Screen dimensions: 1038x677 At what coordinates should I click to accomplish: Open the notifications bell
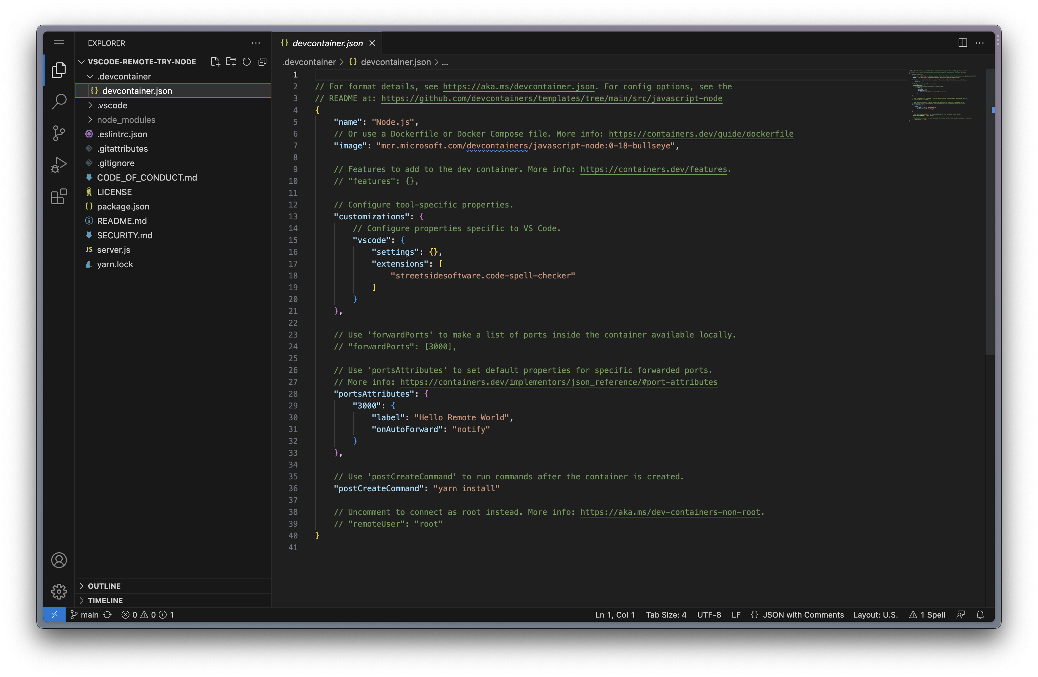coord(980,615)
